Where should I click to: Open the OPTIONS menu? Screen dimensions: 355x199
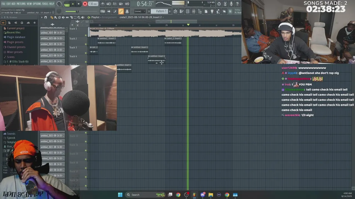pyautogui.click(x=37, y=4)
